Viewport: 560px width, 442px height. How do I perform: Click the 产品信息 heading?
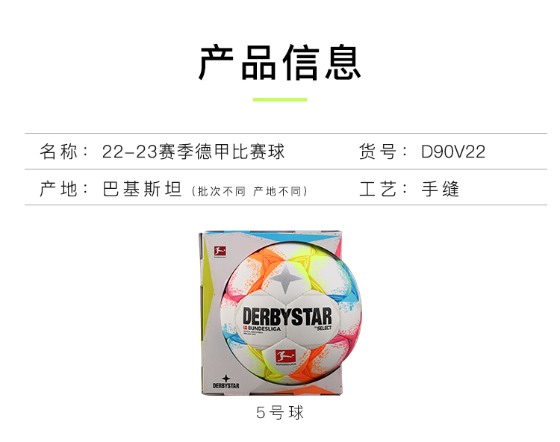point(280,63)
